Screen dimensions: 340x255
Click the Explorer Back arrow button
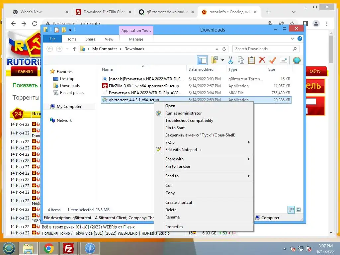coord(50,49)
